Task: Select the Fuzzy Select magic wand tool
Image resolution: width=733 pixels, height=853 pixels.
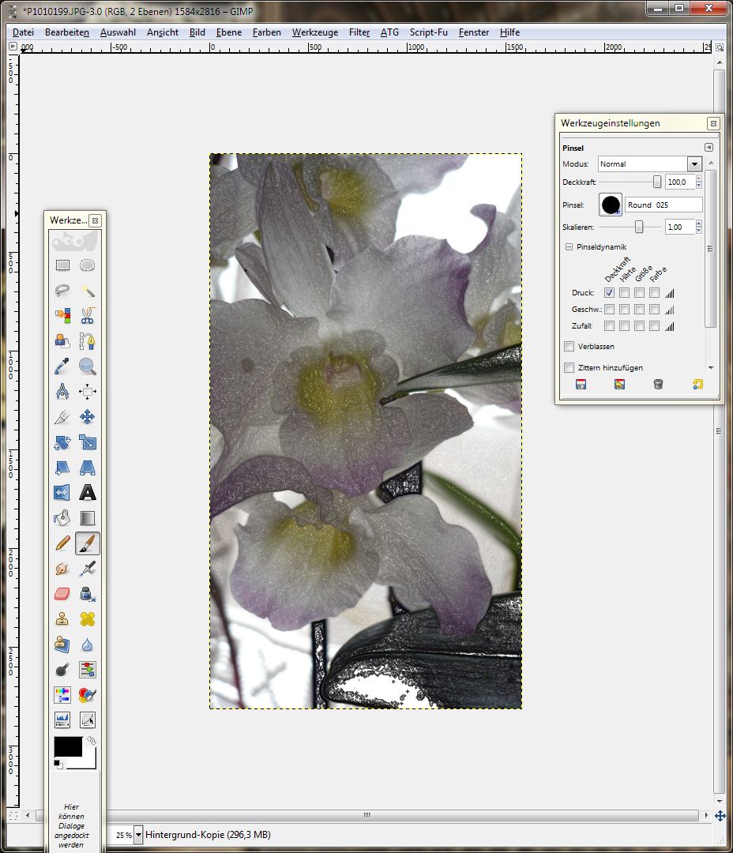Action: click(88, 291)
